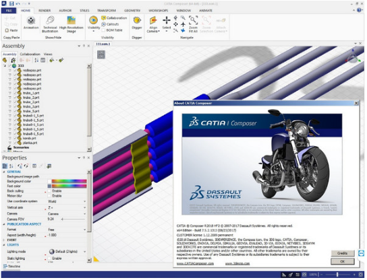
Task: Click the Save icon in title bar
Action: click(x=11, y=4)
